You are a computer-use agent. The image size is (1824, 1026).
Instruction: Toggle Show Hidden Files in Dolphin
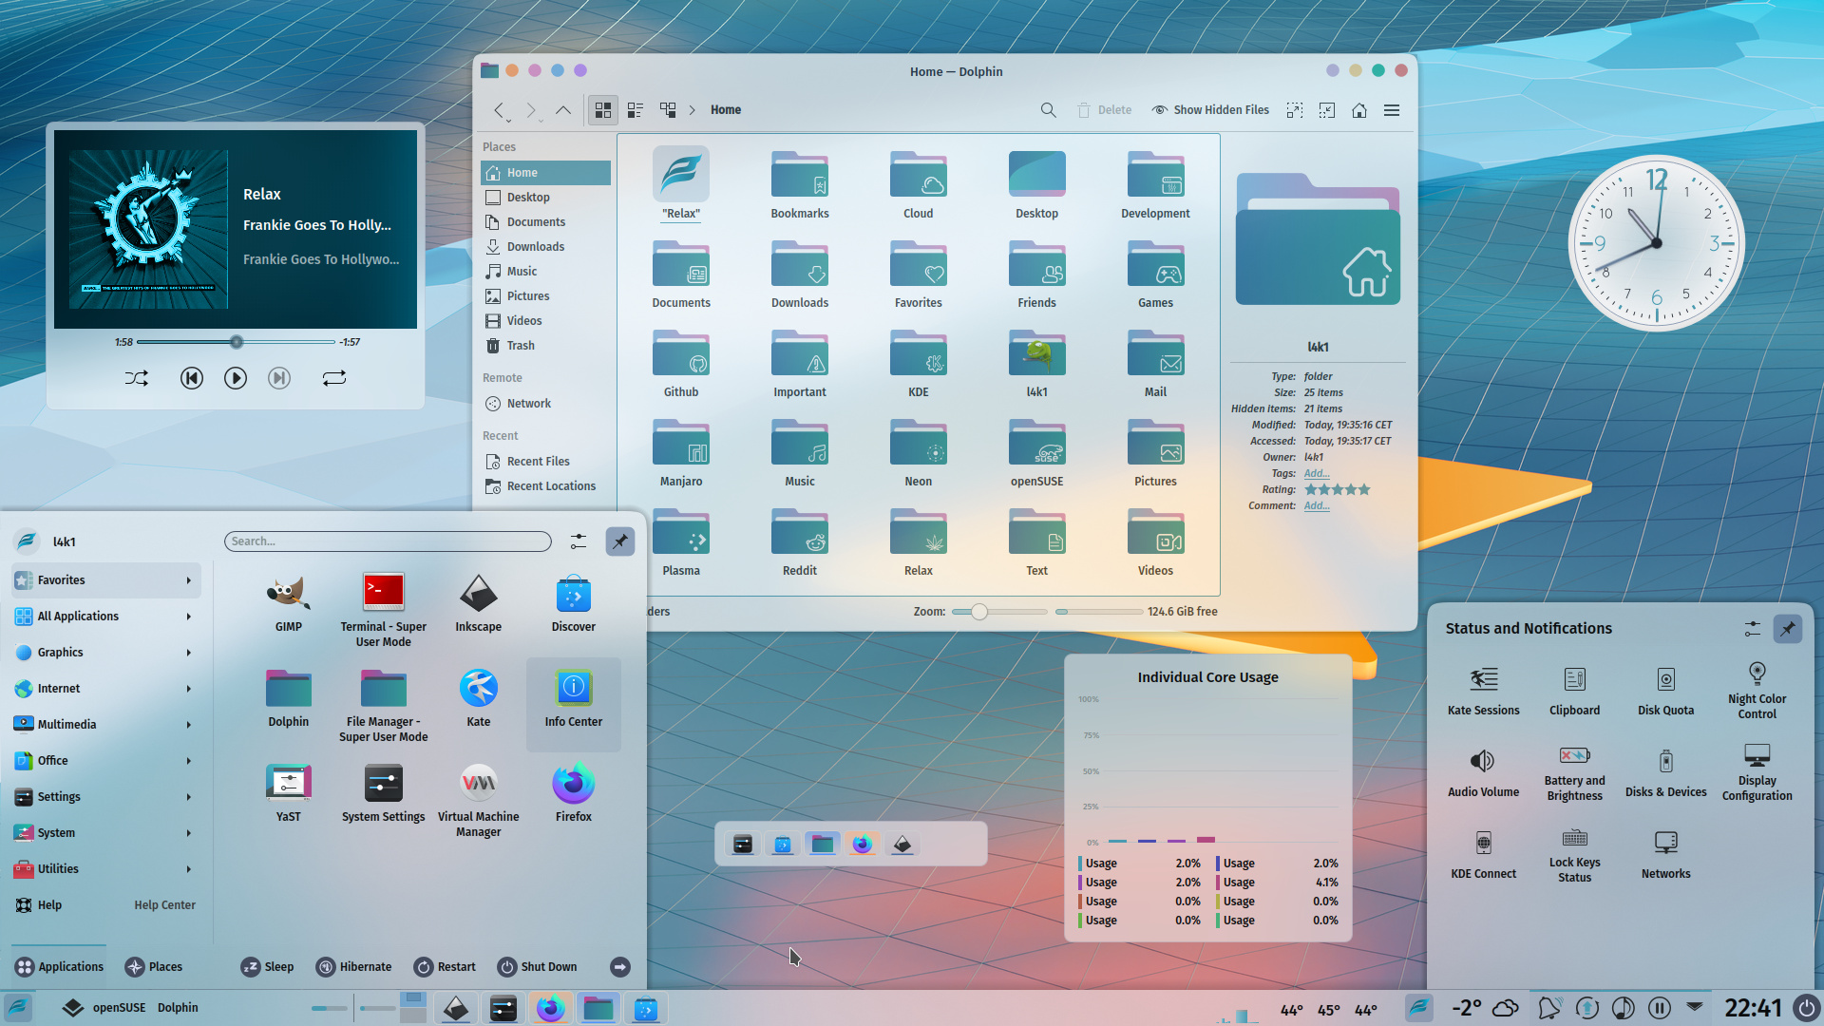(1209, 110)
